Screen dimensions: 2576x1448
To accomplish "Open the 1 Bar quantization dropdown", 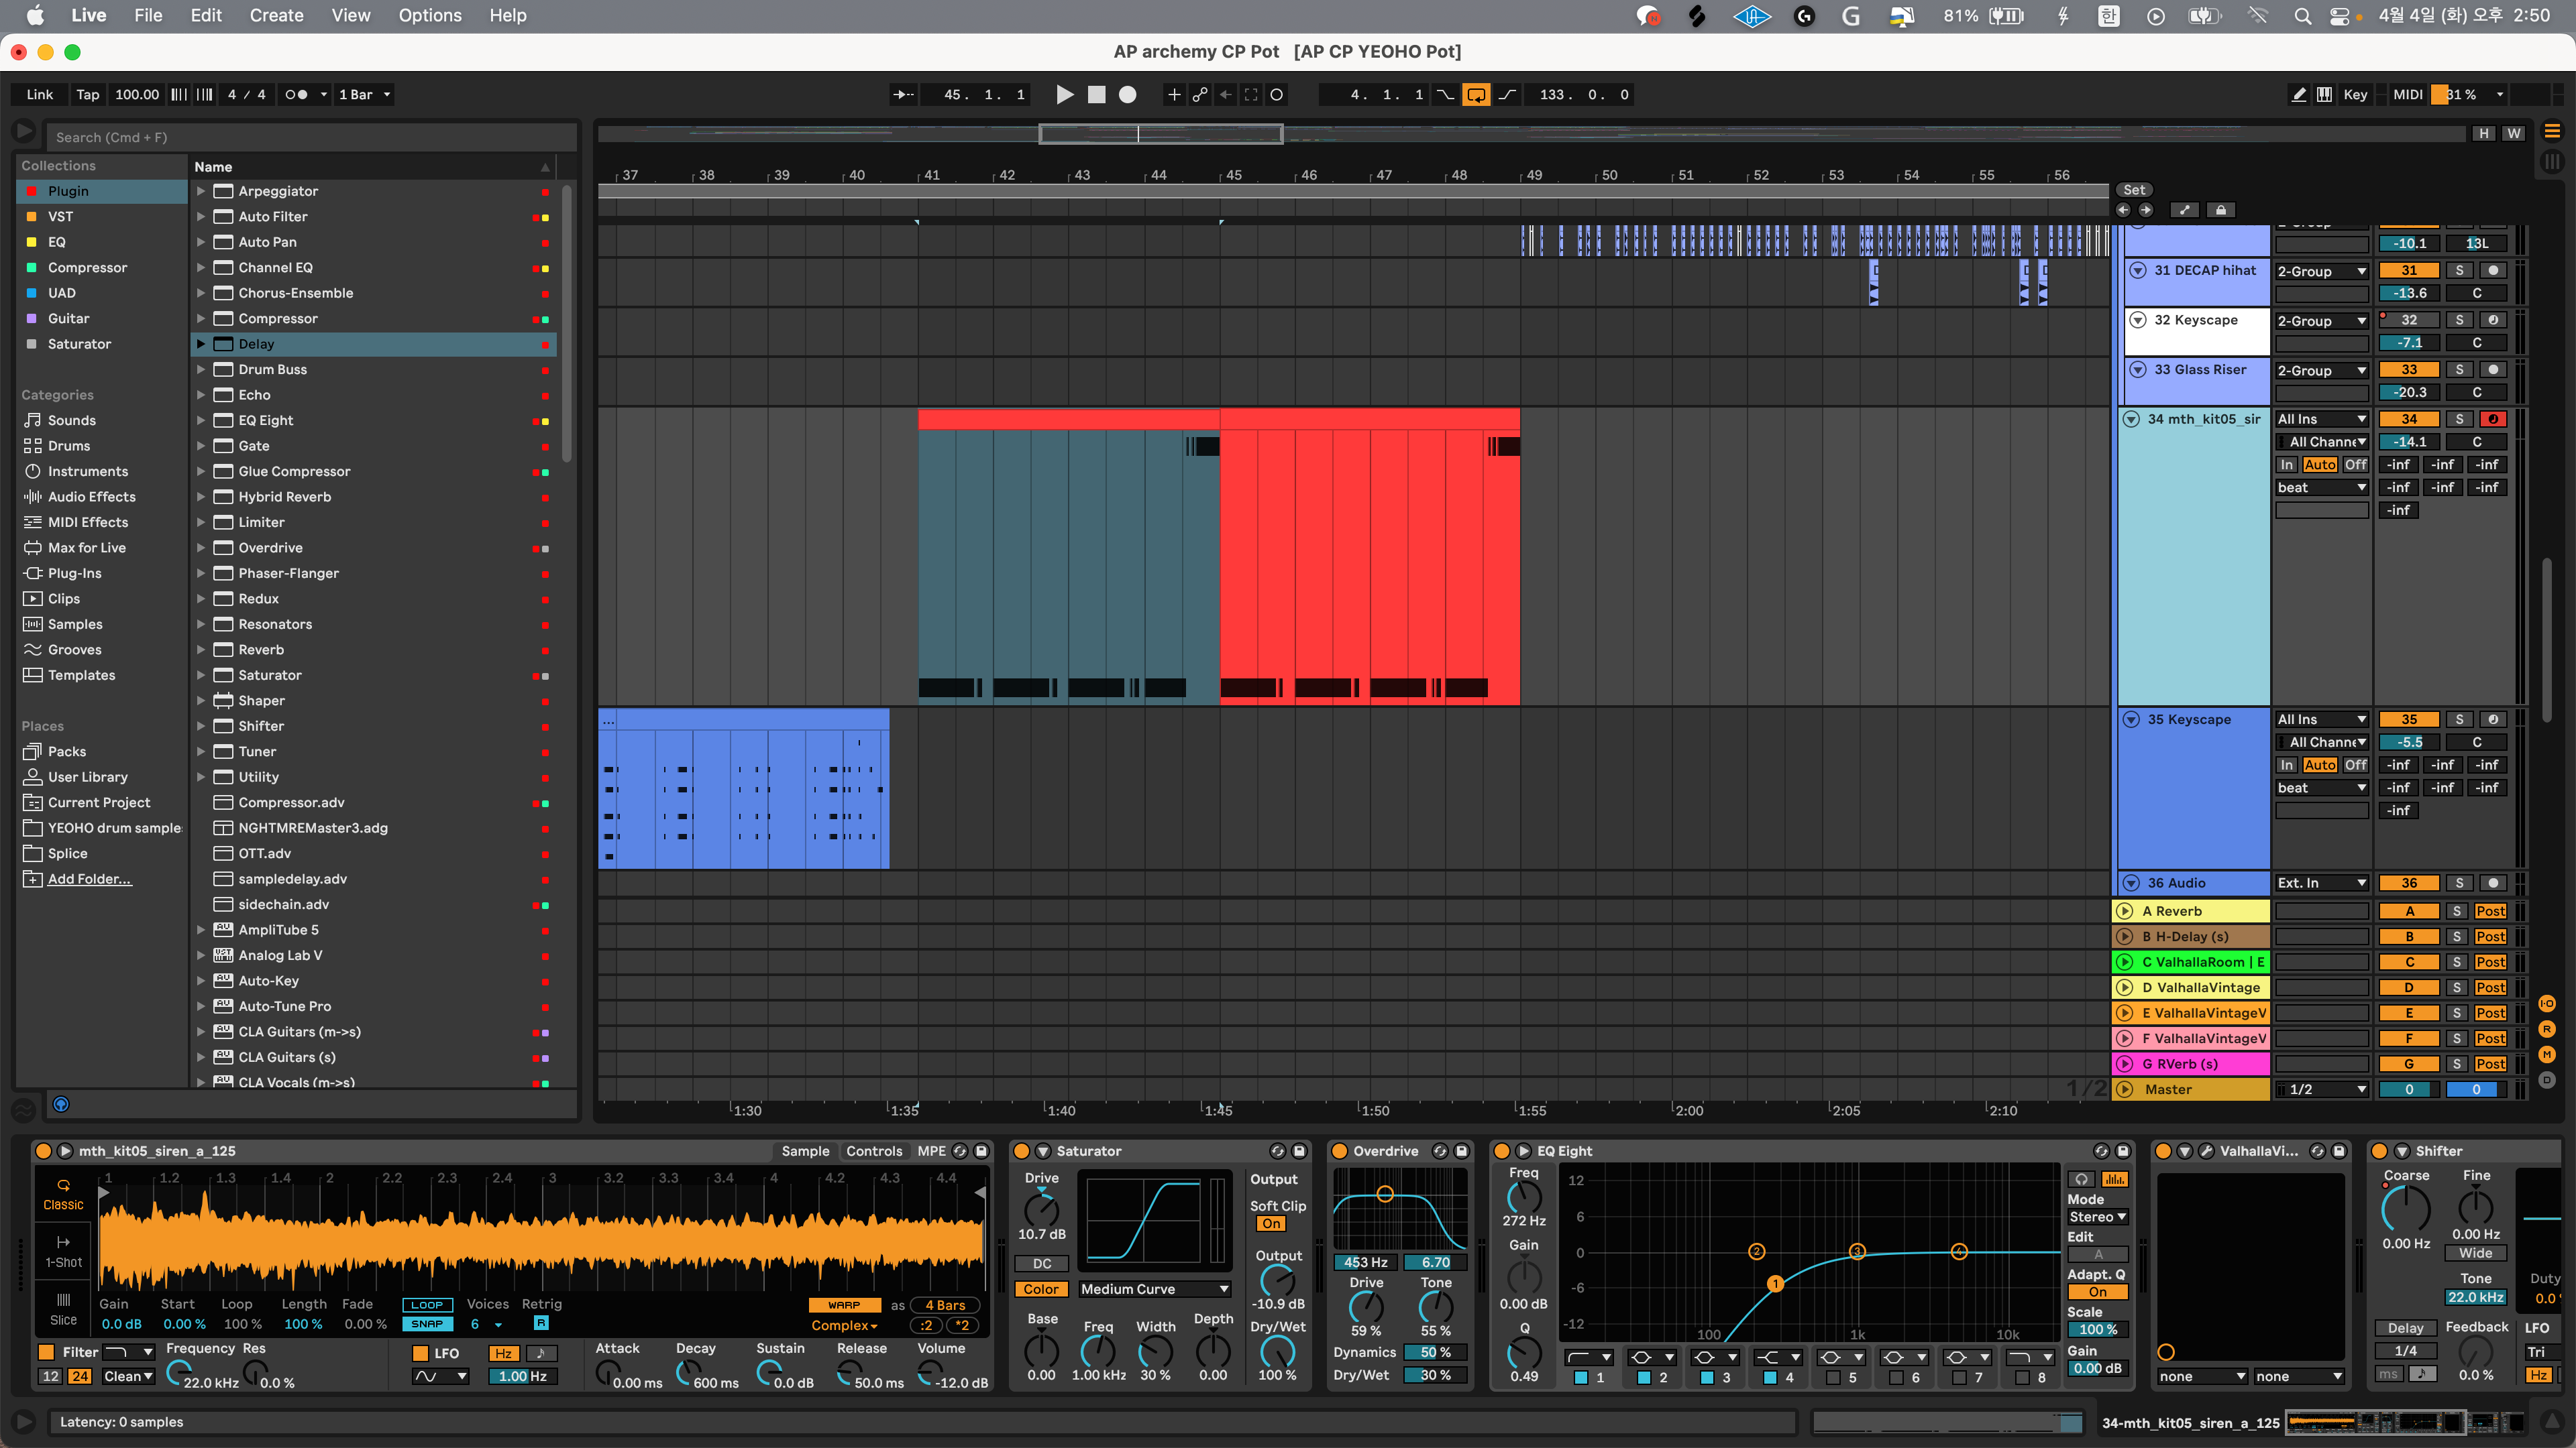I will [x=364, y=95].
